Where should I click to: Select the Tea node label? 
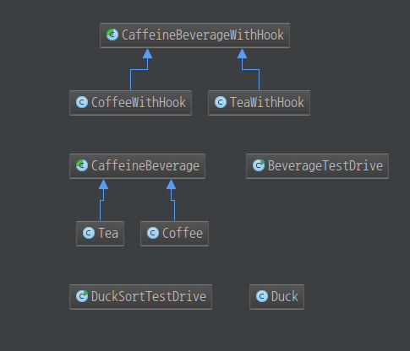coord(108,234)
